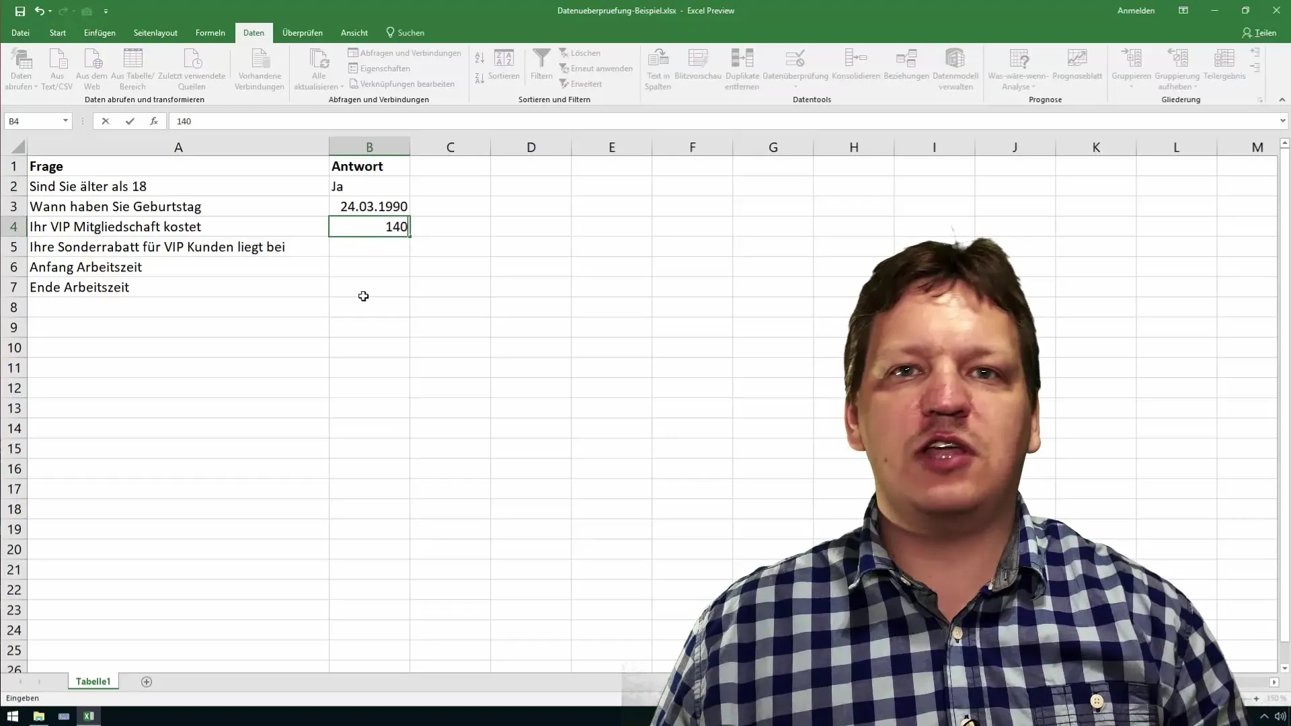Click the Eigenschaften button
This screenshot has width=1291, height=726.
[379, 69]
